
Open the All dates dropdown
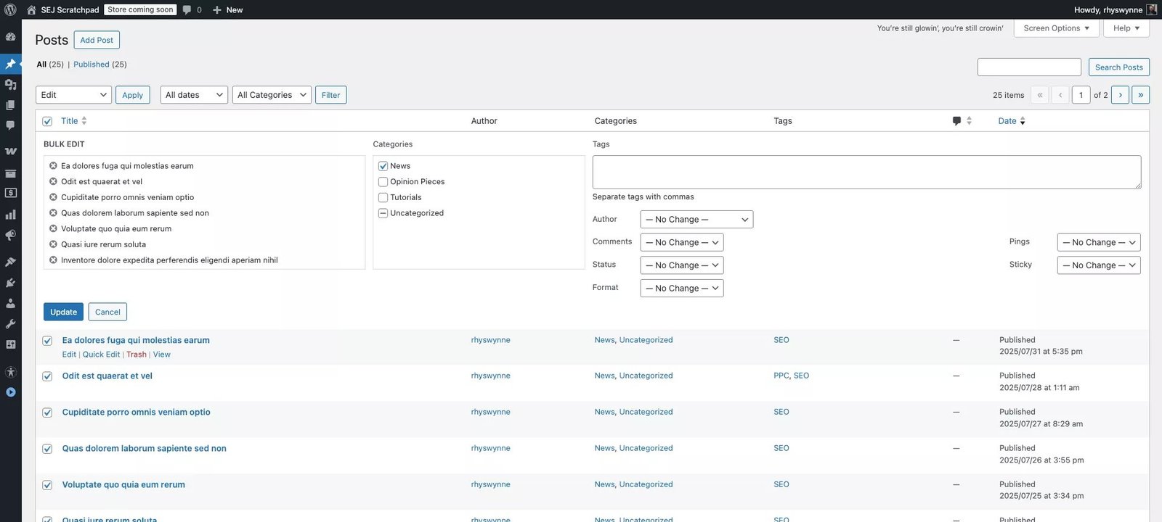click(x=194, y=95)
